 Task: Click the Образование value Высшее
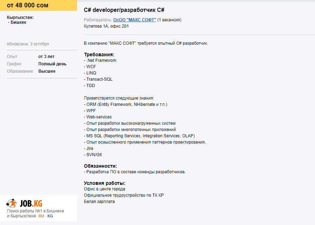(47, 71)
